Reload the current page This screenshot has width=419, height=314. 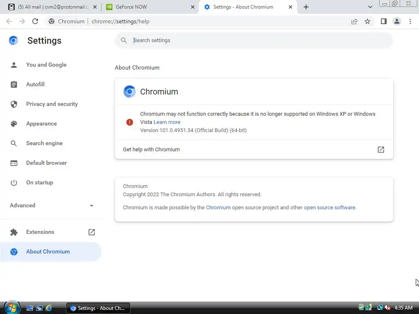tap(35, 21)
